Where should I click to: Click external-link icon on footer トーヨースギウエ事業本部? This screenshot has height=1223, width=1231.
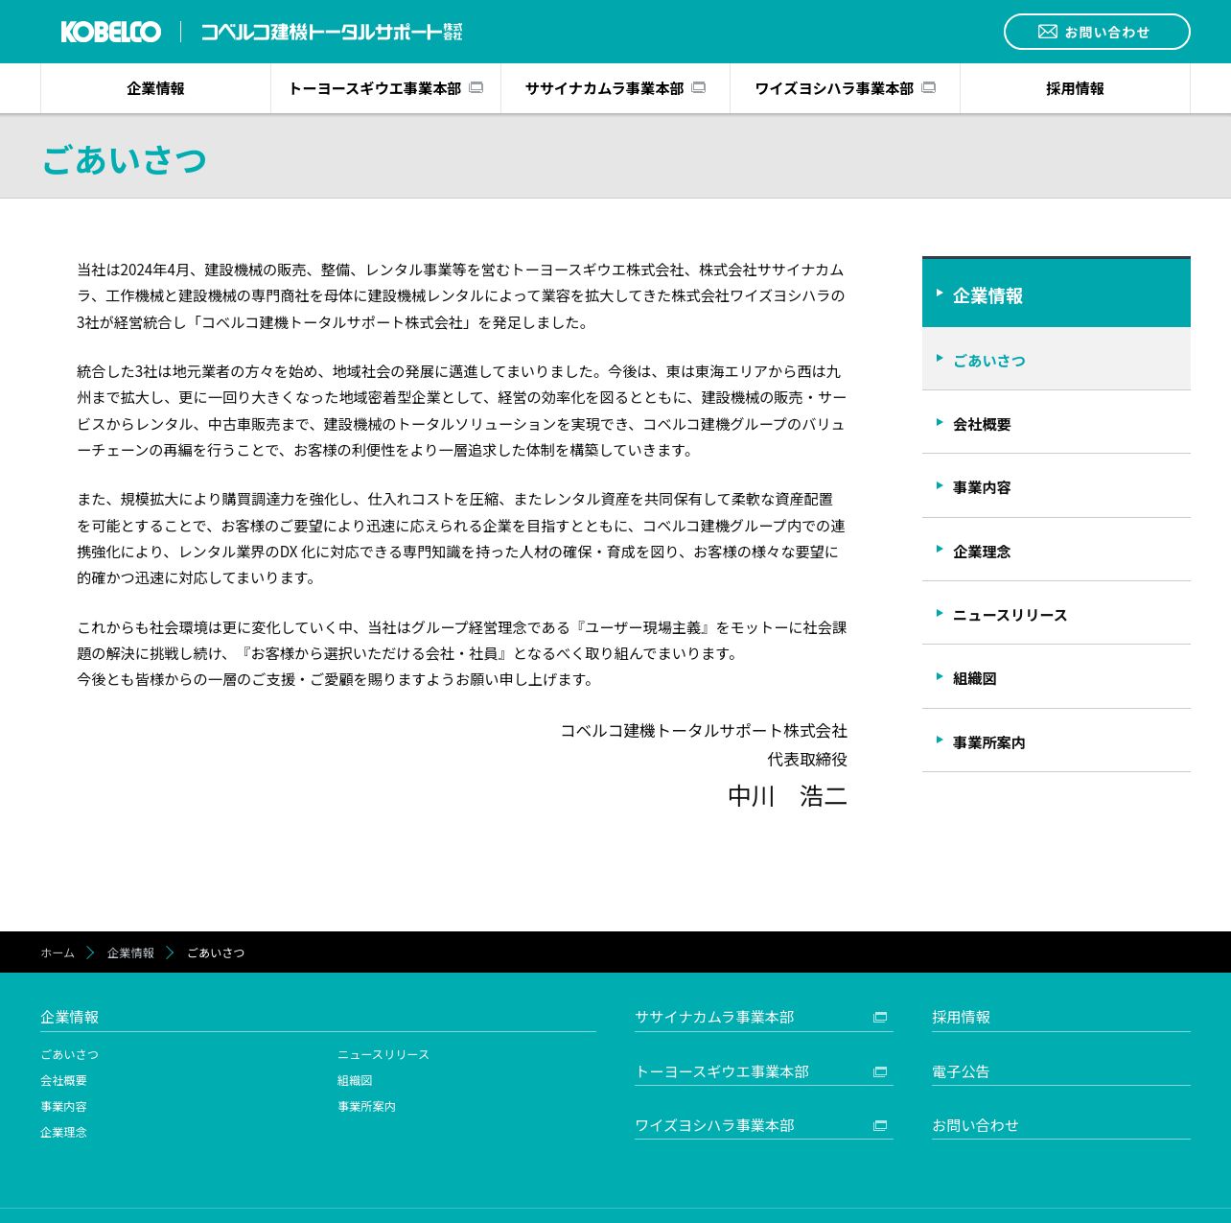[x=880, y=1072]
